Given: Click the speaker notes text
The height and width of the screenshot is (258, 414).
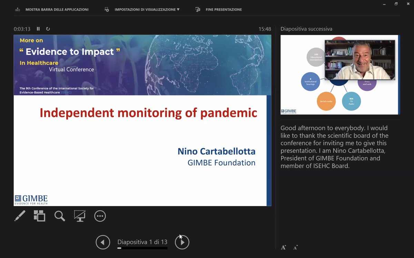Looking at the screenshot, I should coord(335,147).
